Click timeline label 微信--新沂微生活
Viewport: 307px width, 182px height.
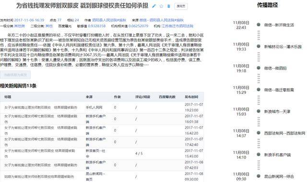(279, 25)
